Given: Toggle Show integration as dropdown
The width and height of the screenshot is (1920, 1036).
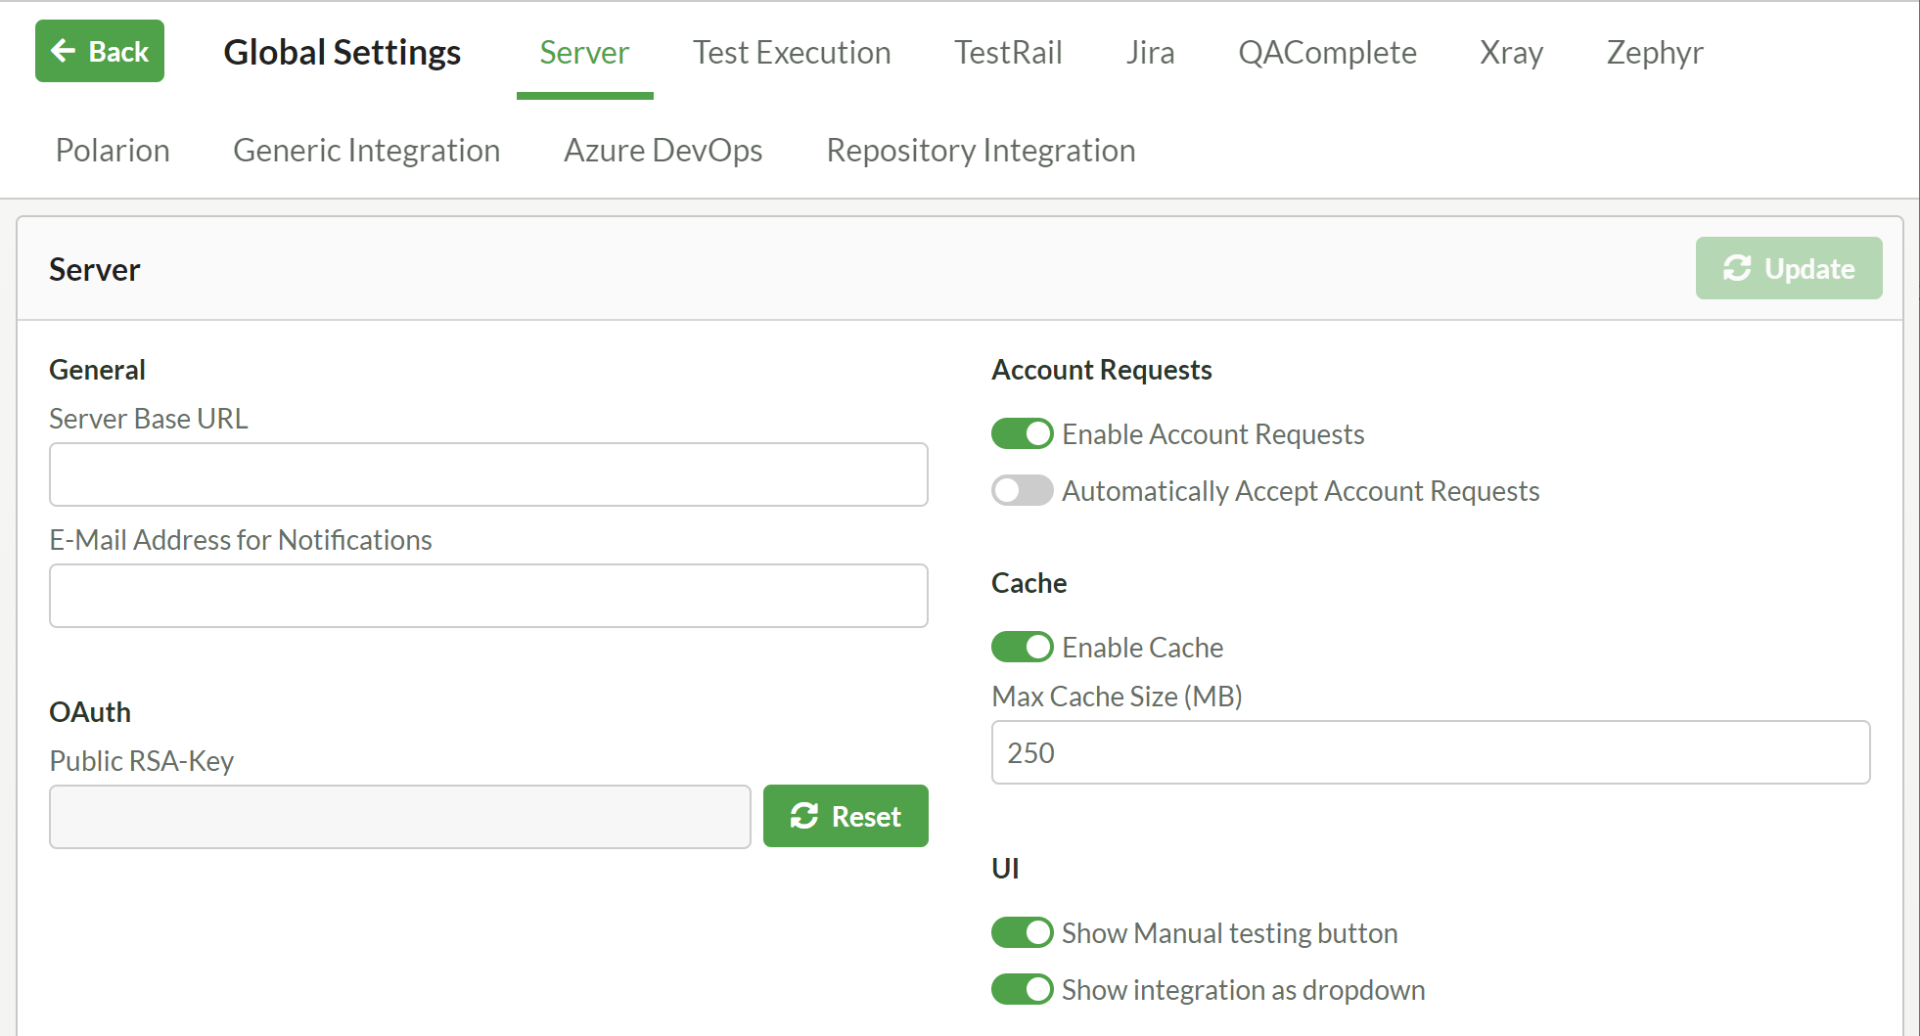Looking at the screenshot, I should (1022, 989).
